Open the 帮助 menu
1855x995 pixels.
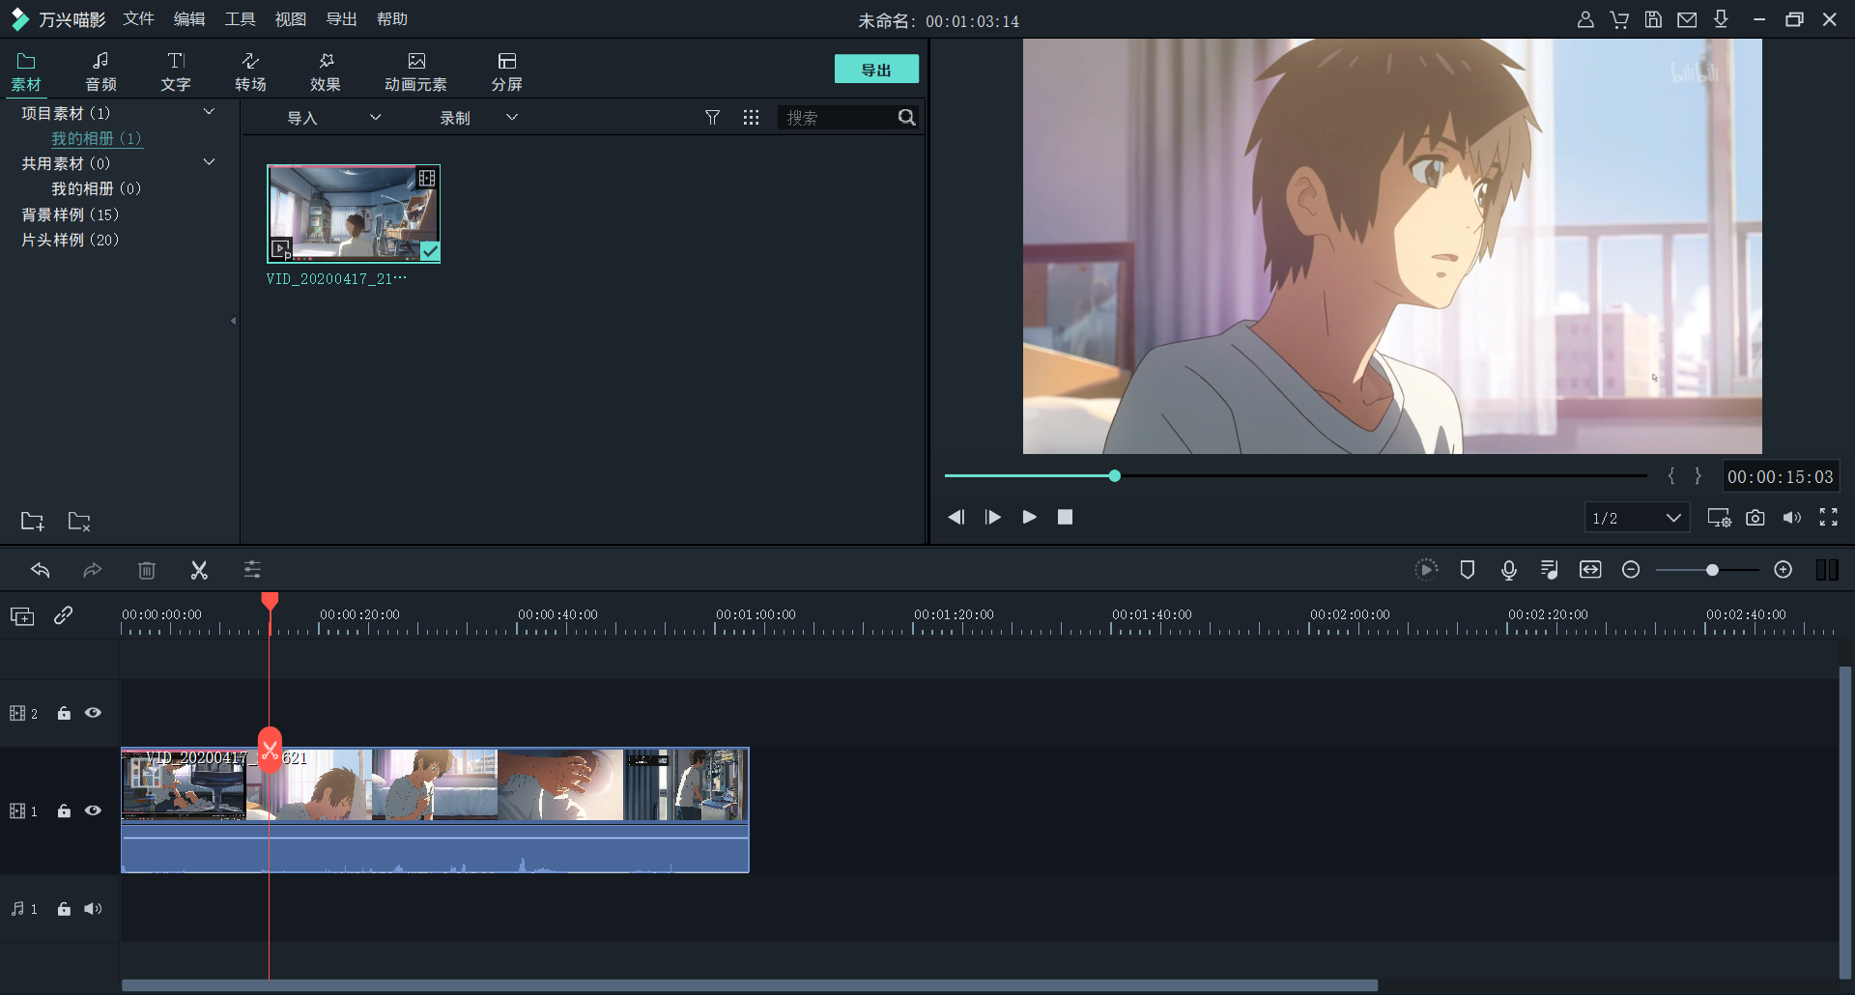(x=392, y=19)
